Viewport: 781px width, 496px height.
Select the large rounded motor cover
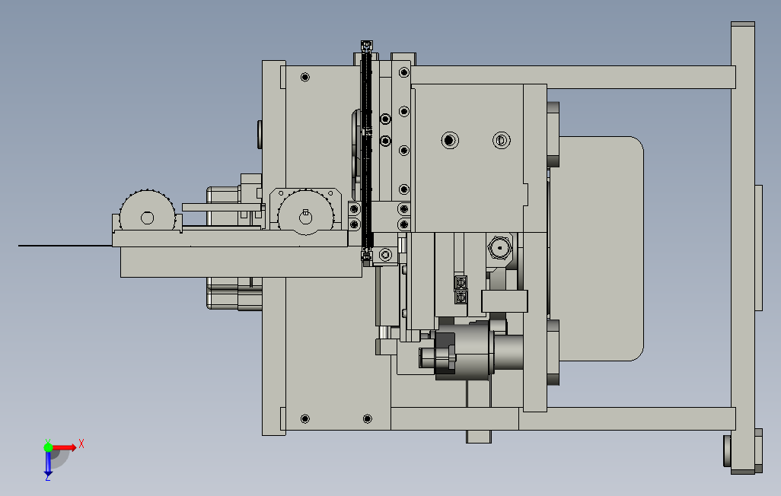click(x=598, y=248)
